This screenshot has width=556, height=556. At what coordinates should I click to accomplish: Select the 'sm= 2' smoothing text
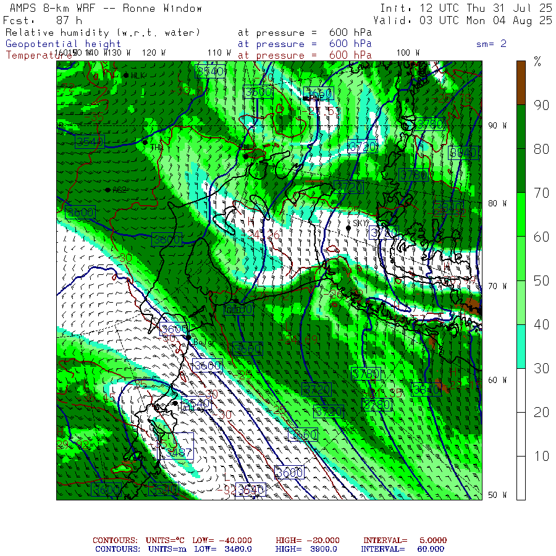491,44
